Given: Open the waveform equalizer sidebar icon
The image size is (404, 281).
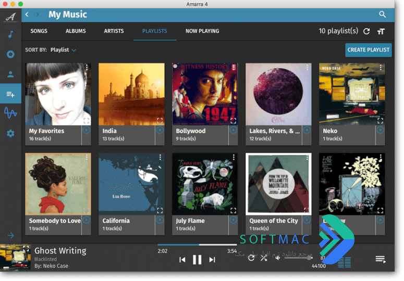Looking at the screenshot, I should pyautogui.click(x=10, y=112).
